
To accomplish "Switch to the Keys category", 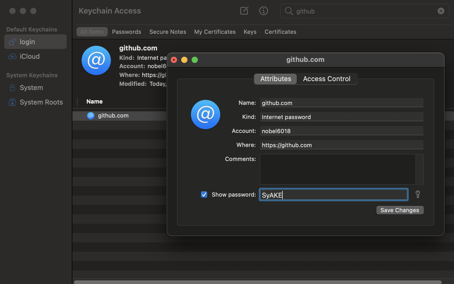I will (250, 32).
